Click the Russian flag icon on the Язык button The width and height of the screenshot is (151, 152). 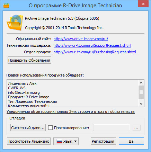coord(59,141)
